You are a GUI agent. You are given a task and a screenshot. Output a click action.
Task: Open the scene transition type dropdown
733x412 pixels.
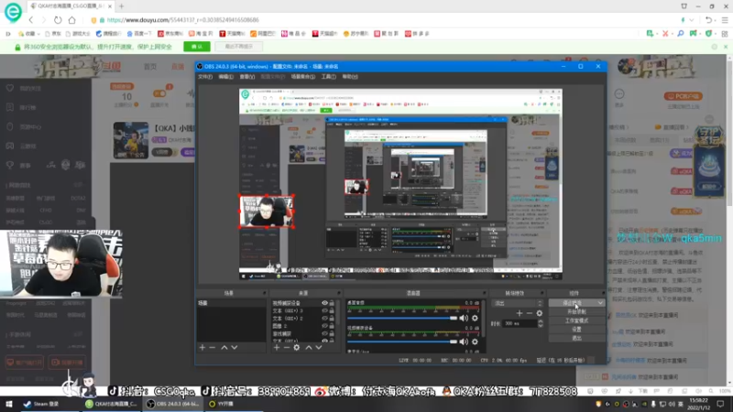(519, 303)
